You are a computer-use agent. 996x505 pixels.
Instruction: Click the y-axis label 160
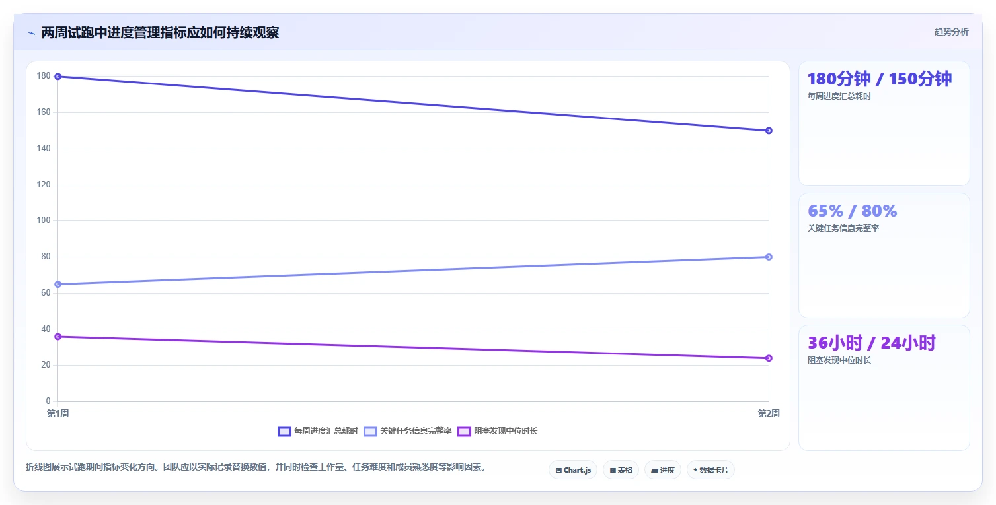tap(44, 112)
